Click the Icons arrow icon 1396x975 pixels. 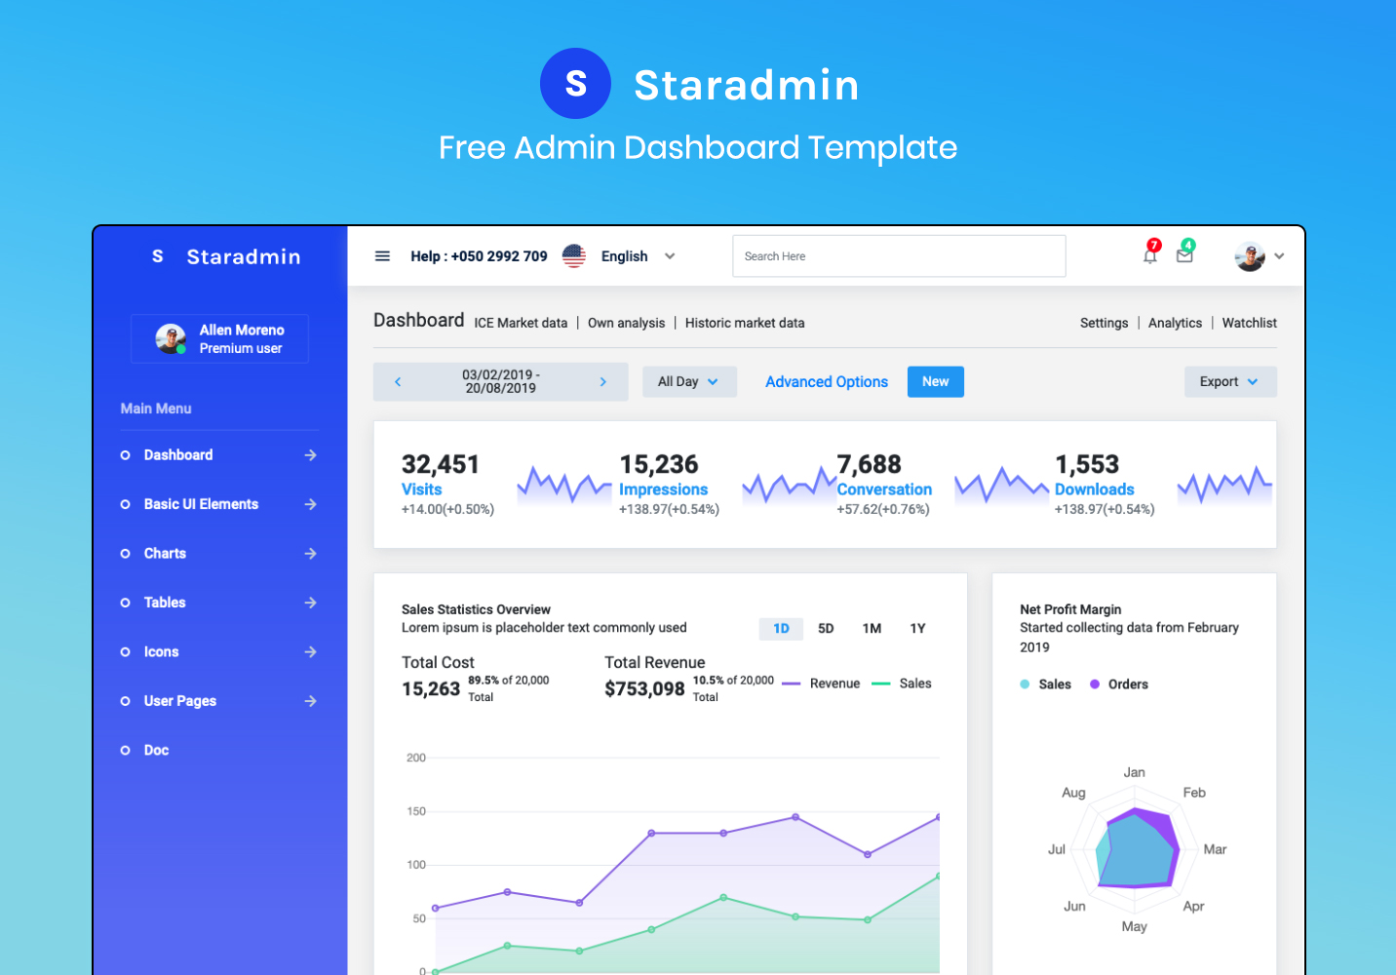310,651
